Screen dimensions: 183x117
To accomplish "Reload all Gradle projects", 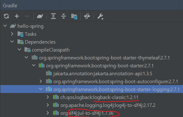I will 6,16.
